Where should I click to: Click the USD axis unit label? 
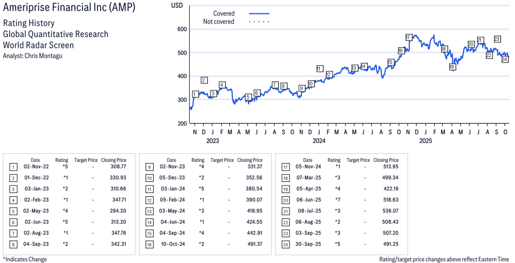(177, 5)
